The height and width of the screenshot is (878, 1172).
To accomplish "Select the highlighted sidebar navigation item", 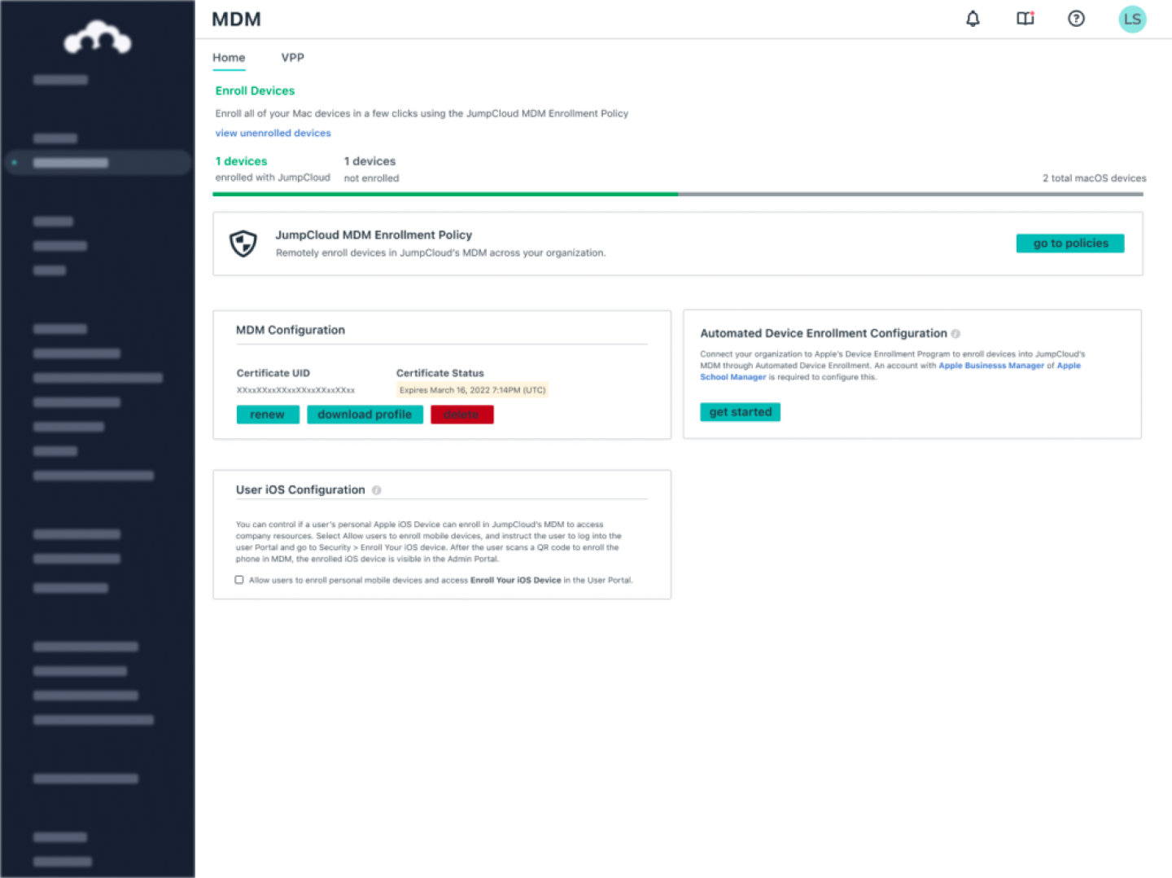I will click(x=98, y=162).
